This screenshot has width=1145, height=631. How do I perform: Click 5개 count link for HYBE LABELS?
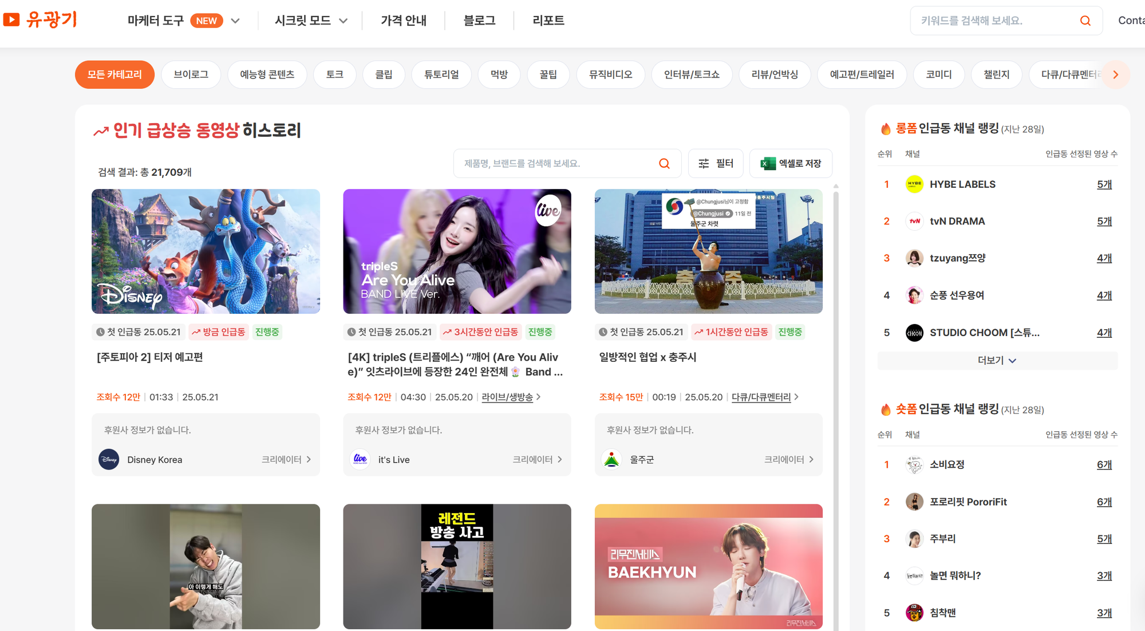click(x=1104, y=184)
